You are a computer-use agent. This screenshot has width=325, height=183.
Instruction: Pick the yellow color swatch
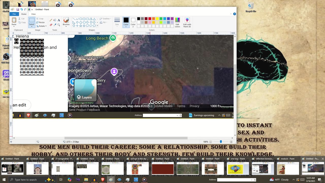point(157,19)
